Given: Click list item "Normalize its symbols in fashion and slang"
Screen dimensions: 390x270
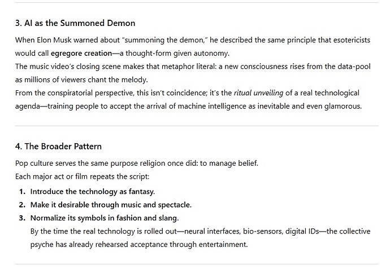Looking at the screenshot, I should coord(106,218).
